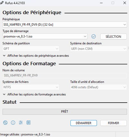Click the Rufus USB icon in title bar

pos(2,3)
